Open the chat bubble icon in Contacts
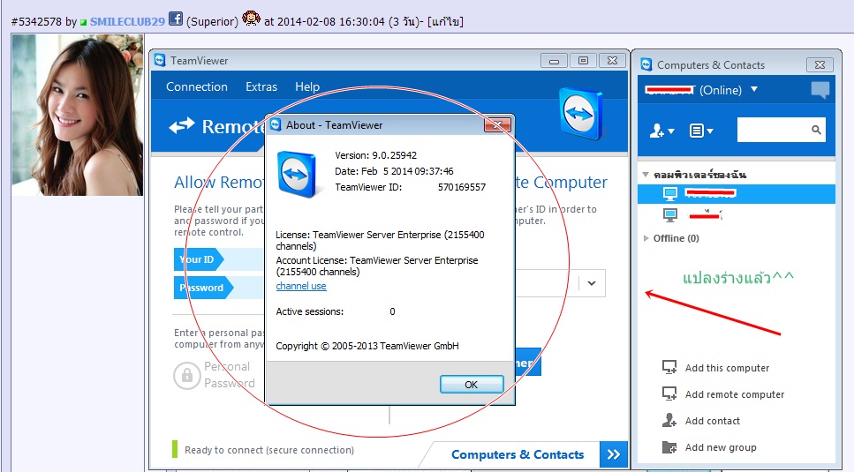Image resolution: width=854 pixels, height=472 pixels. (x=820, y=90)
